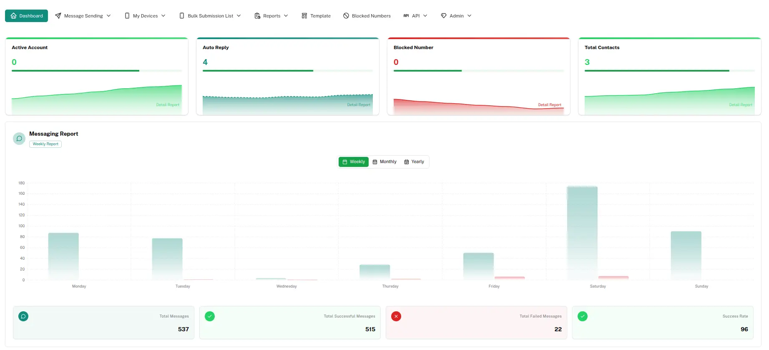Click the Message Sending paper plane icon
The image size is (769, 350).
pyautogui.click(x=58, y=16)
